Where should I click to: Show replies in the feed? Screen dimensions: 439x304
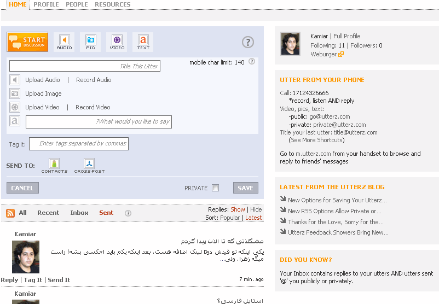(x=238, y=209)
